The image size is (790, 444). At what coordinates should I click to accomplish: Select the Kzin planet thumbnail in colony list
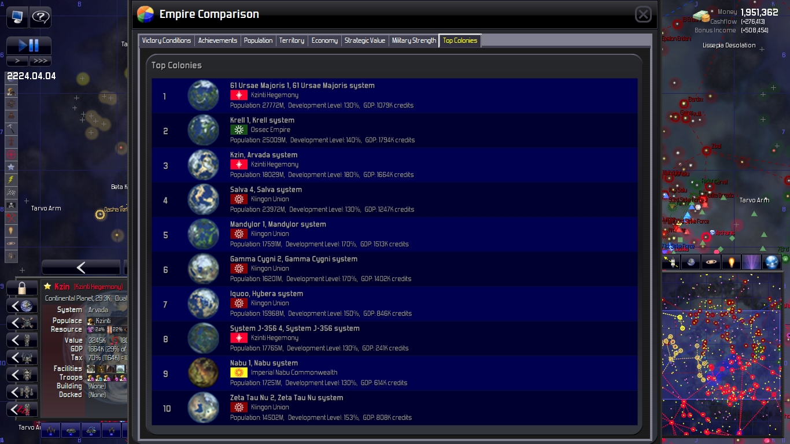[204, 165]
